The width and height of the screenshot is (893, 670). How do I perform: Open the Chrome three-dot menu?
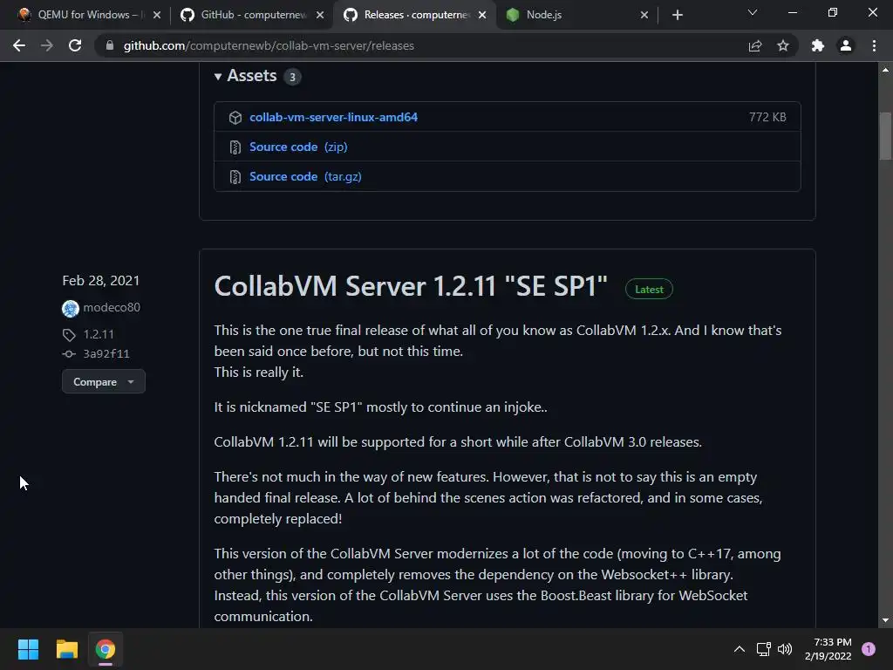coord(874,45)
